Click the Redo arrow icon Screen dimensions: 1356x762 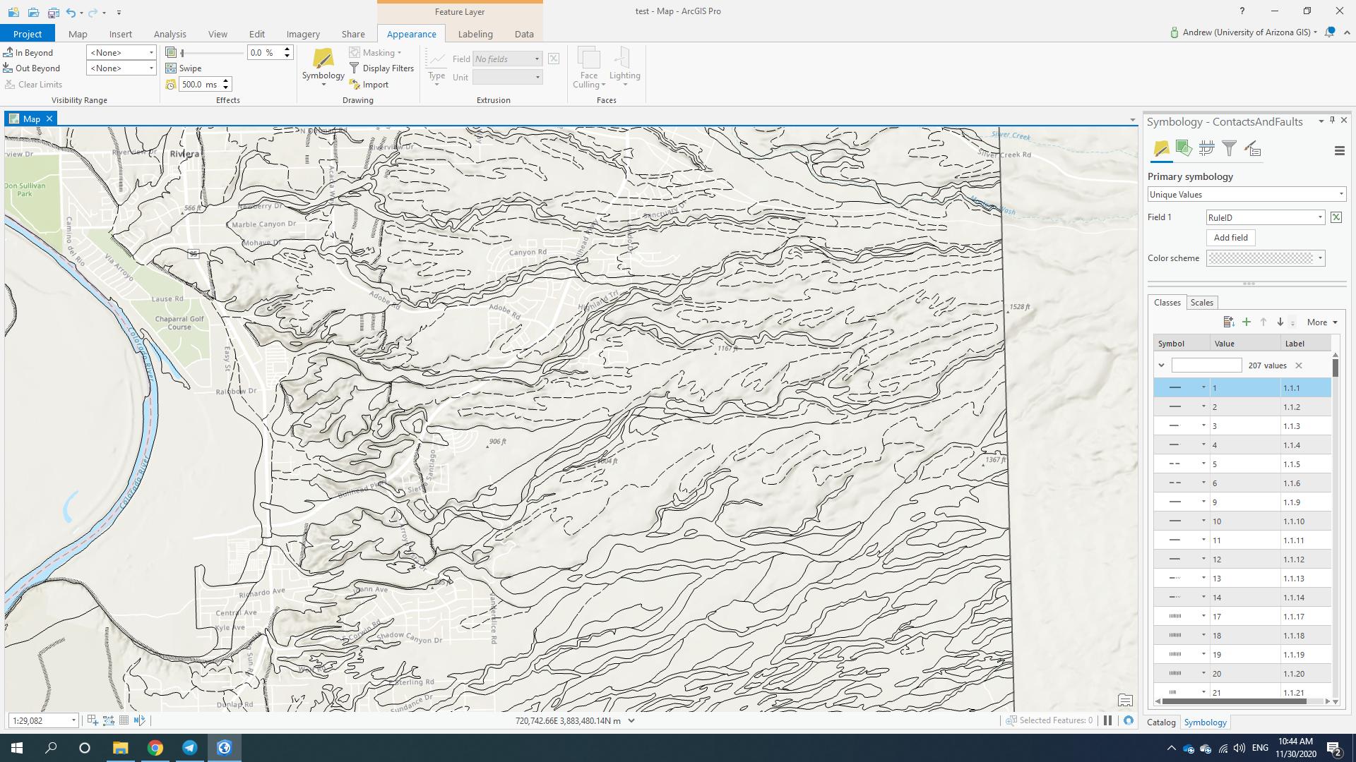(93, 12)
